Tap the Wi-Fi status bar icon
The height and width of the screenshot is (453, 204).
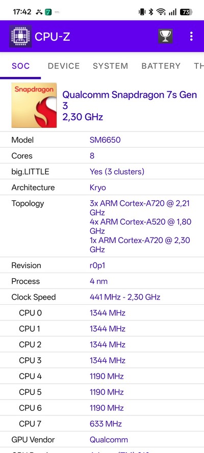[161, 12]
